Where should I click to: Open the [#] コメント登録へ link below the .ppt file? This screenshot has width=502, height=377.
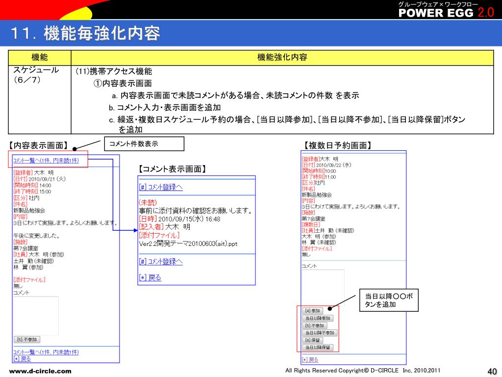[161, 262]
